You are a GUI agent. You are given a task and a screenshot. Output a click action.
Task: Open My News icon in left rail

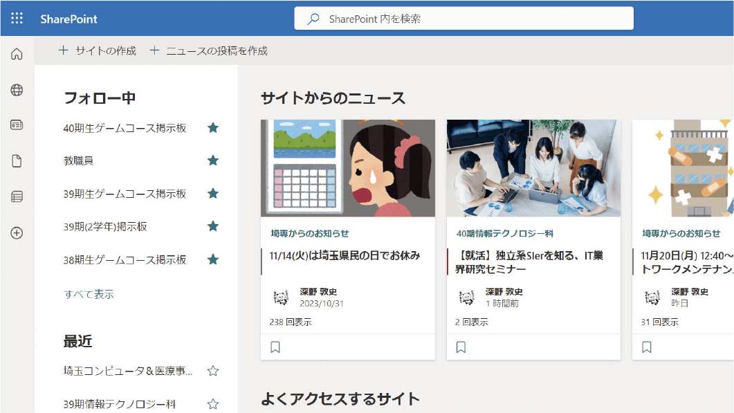pos(17,125)
